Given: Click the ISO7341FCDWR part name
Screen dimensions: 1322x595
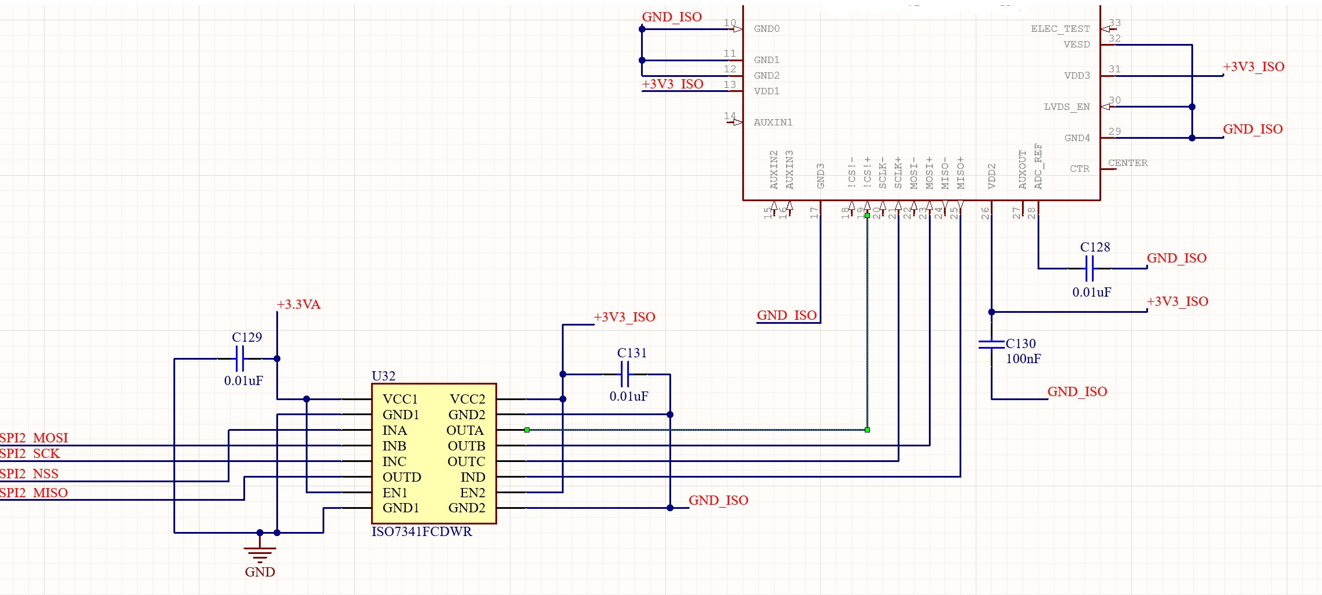Looking at the screenshot, I should [x=421, y=531].
